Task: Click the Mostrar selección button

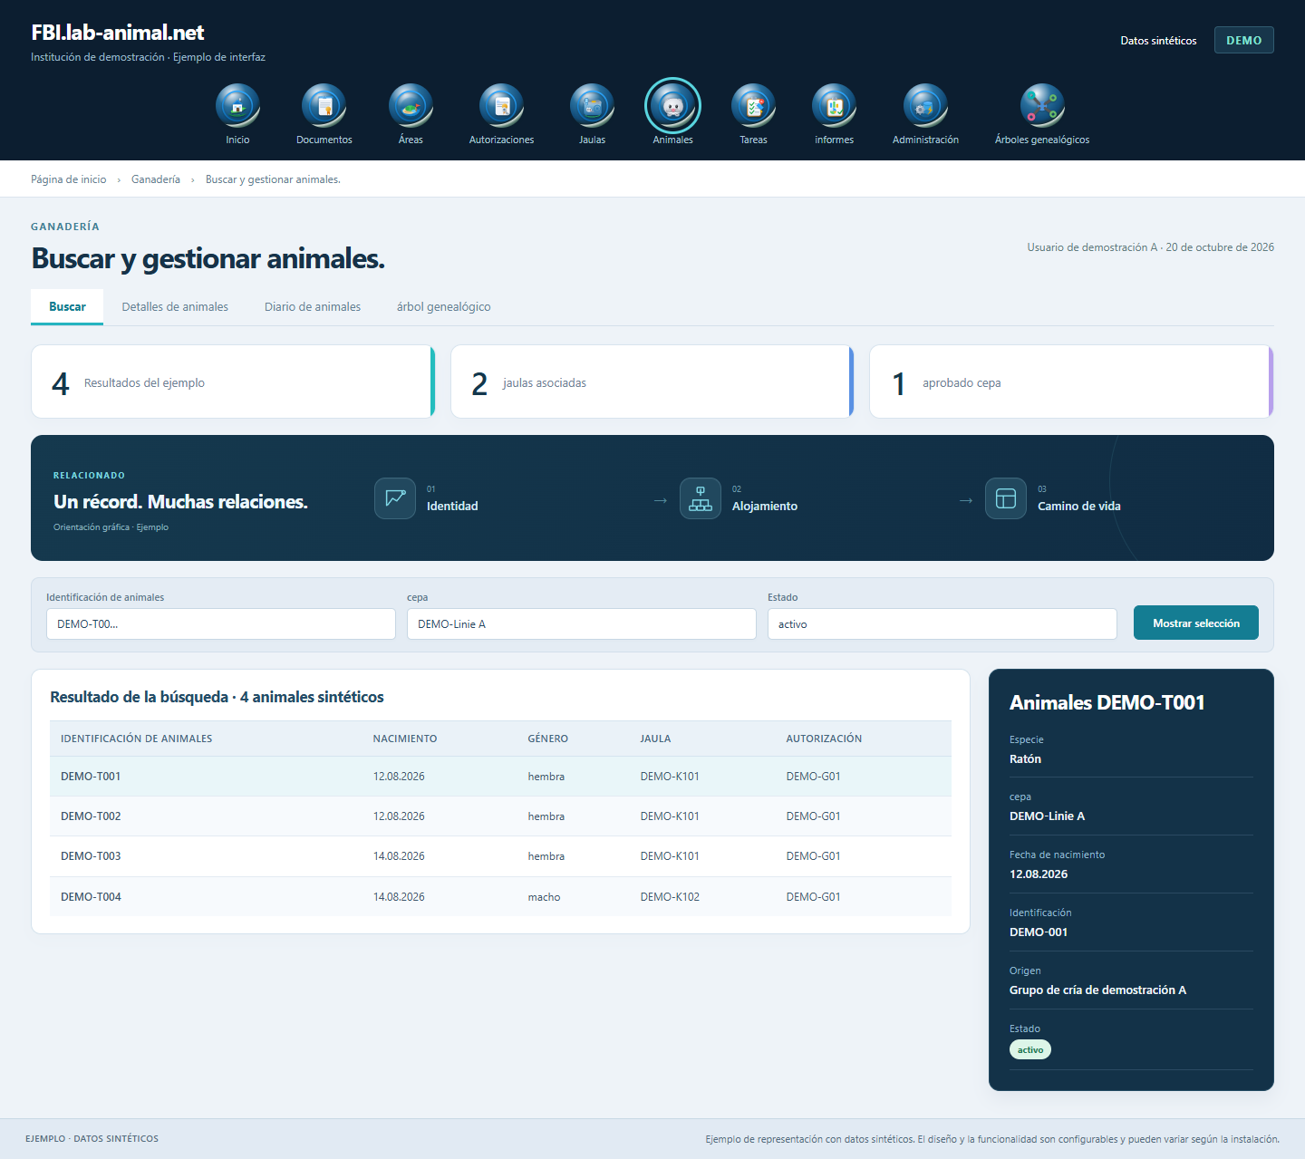Action: point(1196,623)
